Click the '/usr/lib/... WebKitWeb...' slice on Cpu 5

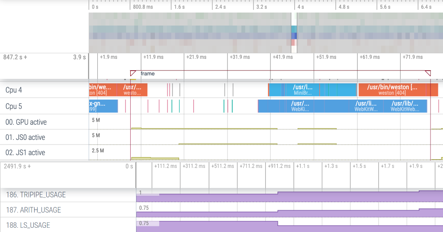pos(405,106)
